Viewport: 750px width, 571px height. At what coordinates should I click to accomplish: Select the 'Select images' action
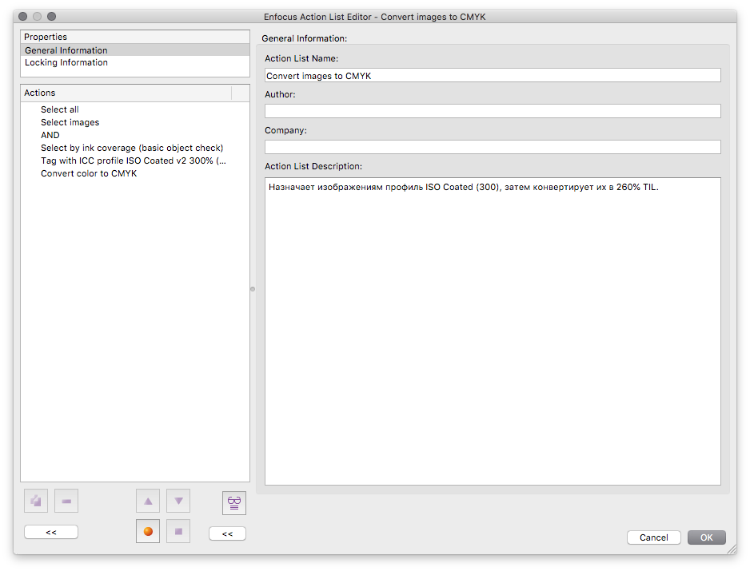70,122
